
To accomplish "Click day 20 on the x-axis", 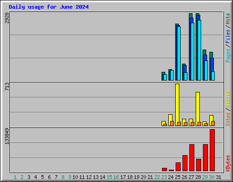I will coord(143,177).
